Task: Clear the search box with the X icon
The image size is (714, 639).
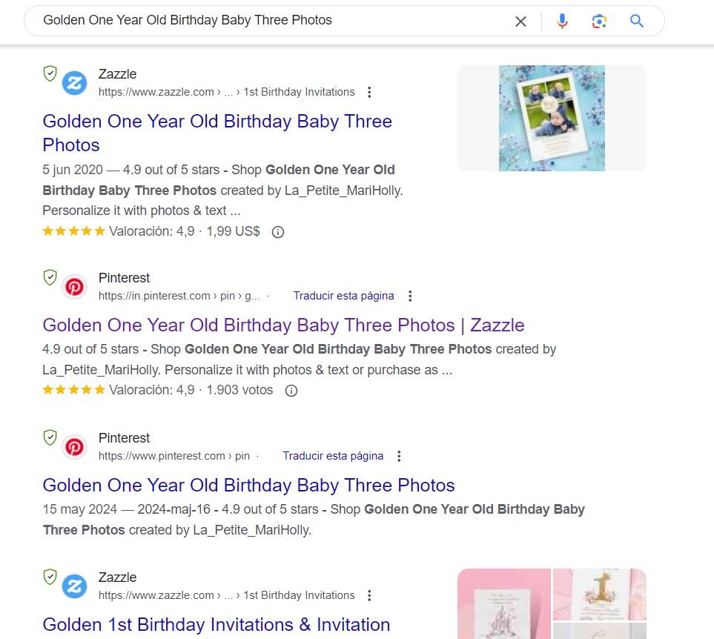Action: point(520,21)
